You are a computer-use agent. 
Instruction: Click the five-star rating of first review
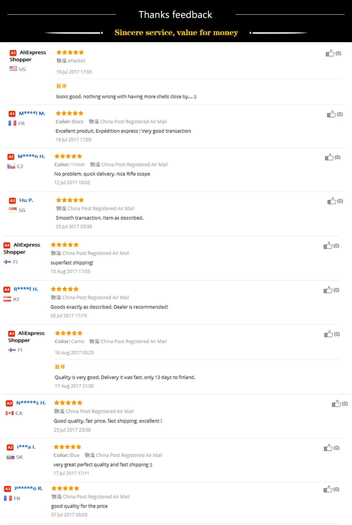70,52
